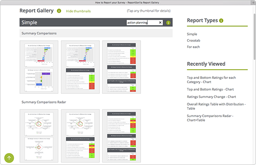
Task: Click the info icon beside Report Gallery heading
Action: pyautogui.click(x=59, y=11)
